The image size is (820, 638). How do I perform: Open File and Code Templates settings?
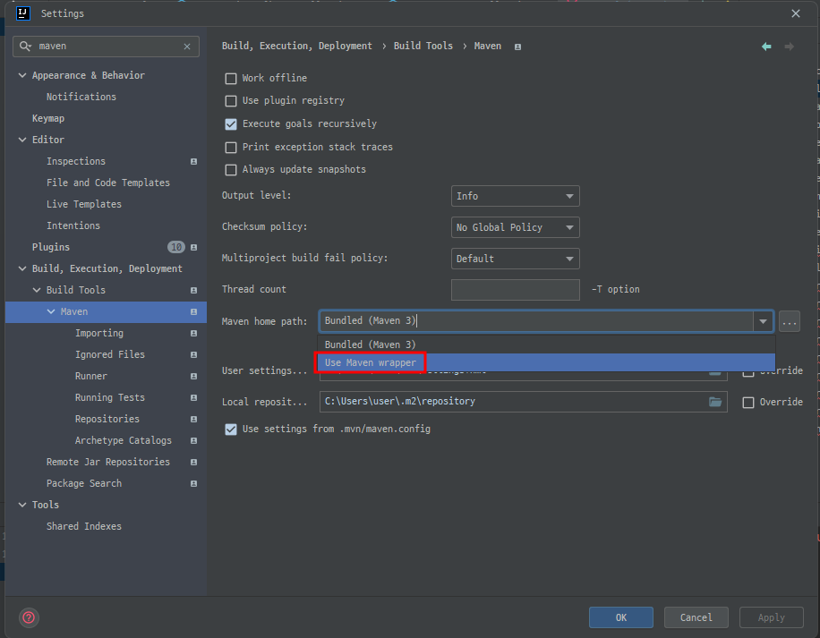(x=108, y=183)
